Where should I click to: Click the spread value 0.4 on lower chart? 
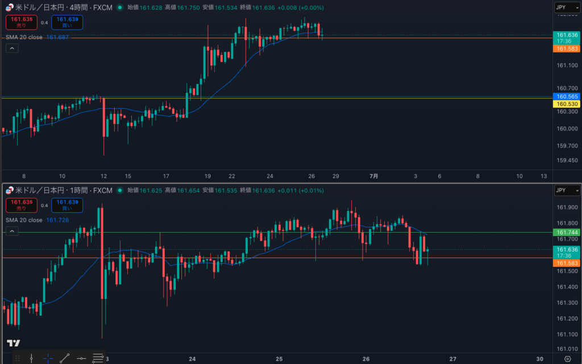44,206
